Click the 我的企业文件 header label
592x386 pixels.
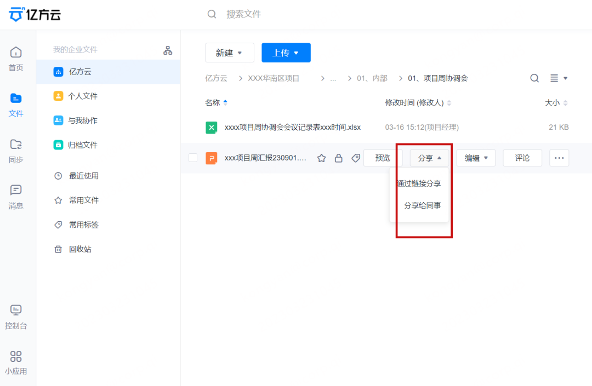coord(75,50)
